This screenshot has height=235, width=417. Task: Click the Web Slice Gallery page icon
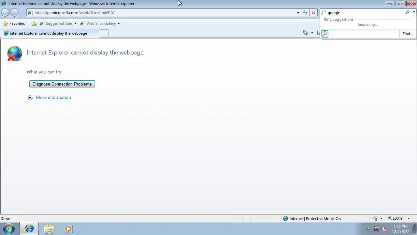(82, 23)
